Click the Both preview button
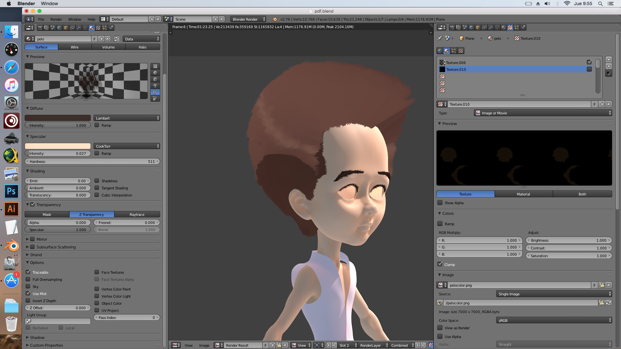The image size is (621, 349). (582, 194)
